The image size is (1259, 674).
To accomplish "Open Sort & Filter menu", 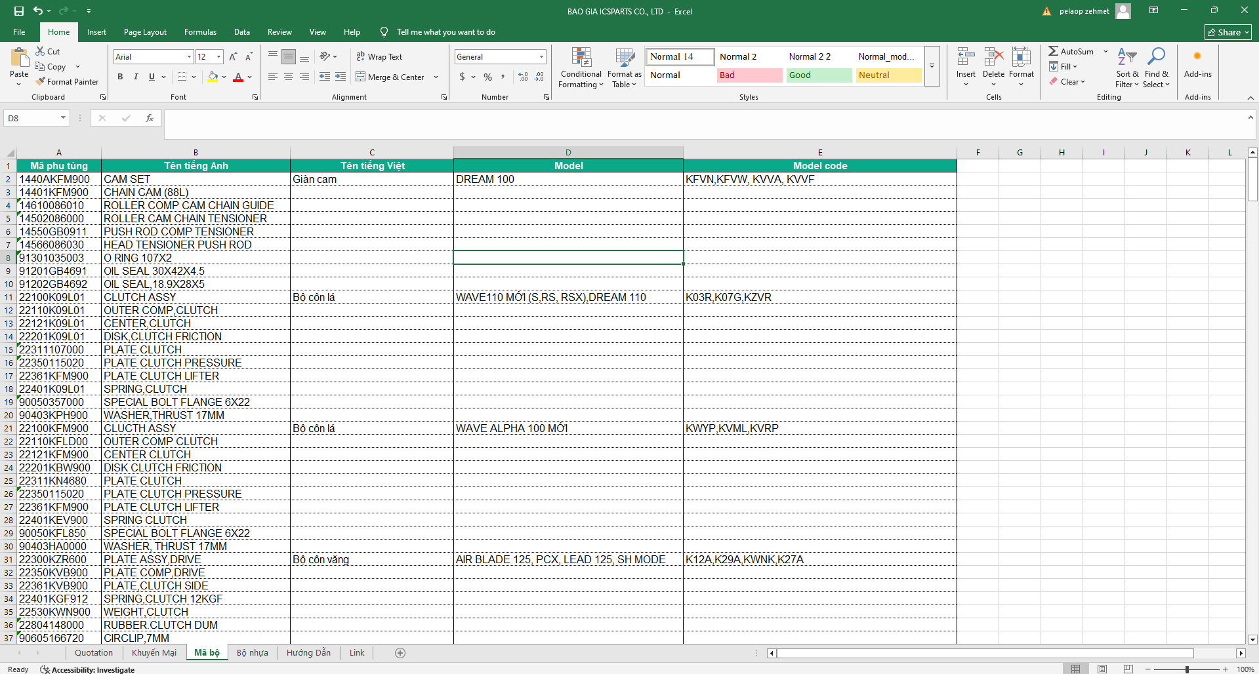I will tap(1127, 68).
